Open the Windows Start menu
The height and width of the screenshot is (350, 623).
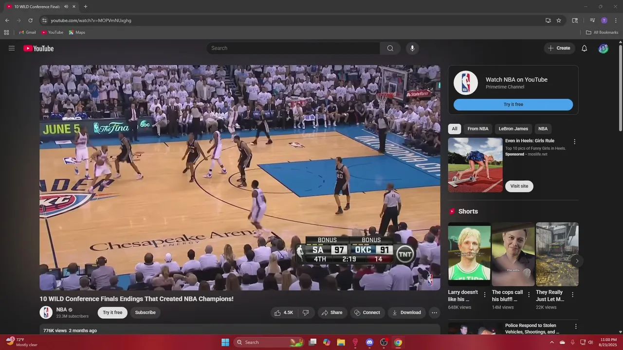[x=225, y=342]
